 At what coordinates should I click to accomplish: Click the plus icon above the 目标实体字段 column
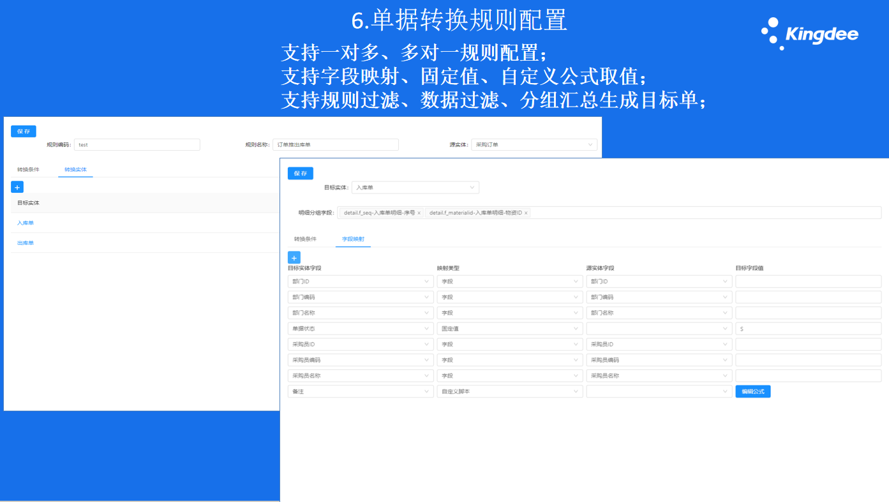tap(294, 257)
